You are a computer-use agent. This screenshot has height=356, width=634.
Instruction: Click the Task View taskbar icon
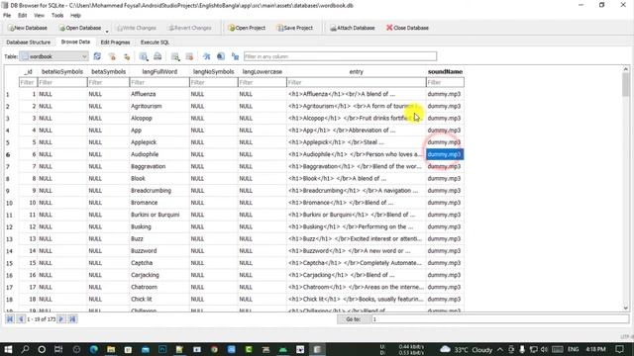point(58,349)
